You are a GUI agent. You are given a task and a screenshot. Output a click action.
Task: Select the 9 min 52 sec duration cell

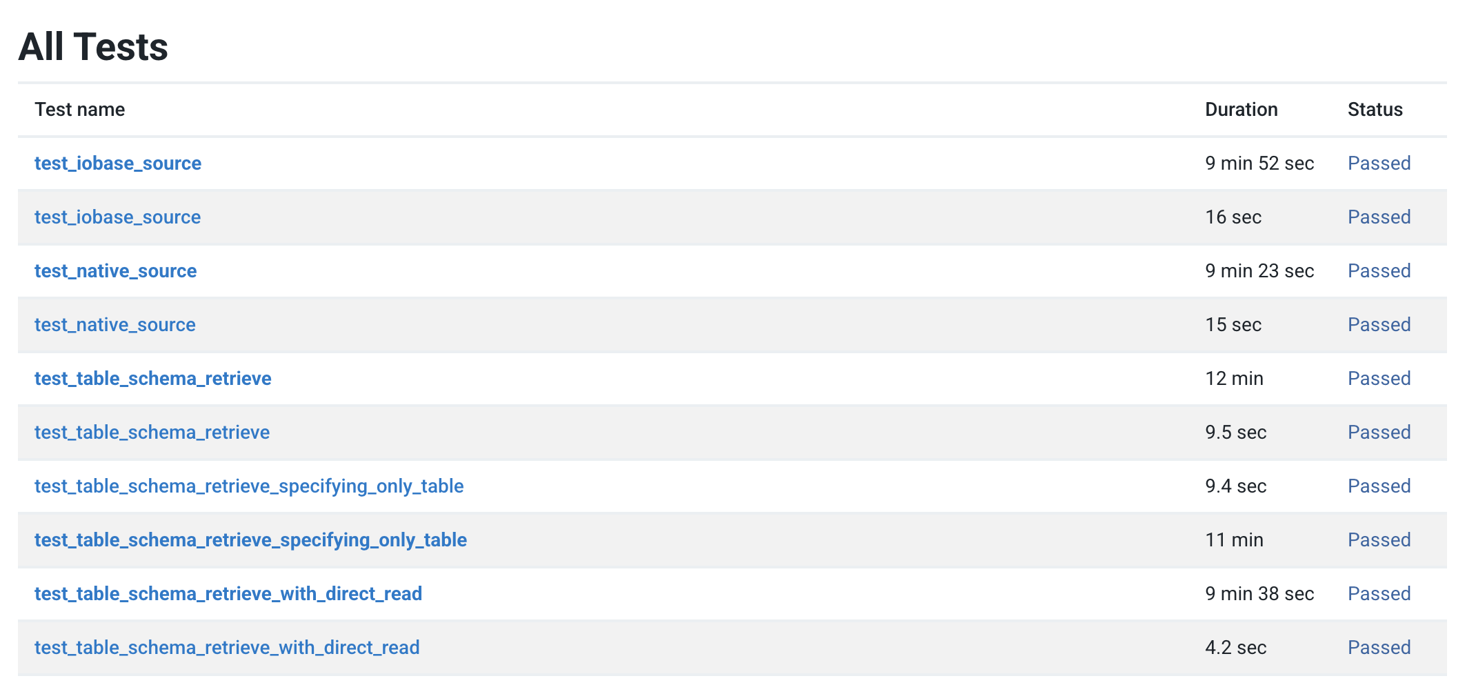pyautogui.click(x=1259, y=163)
